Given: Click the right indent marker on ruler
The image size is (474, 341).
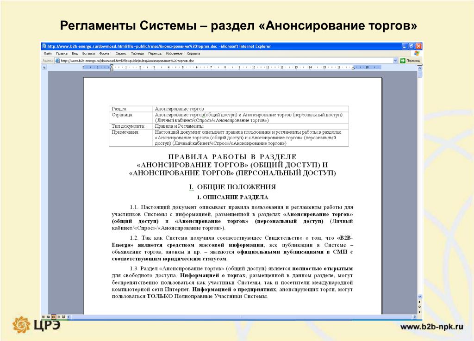Looking at the screenshot, I should pyautogui.click(x=353, y=68).
